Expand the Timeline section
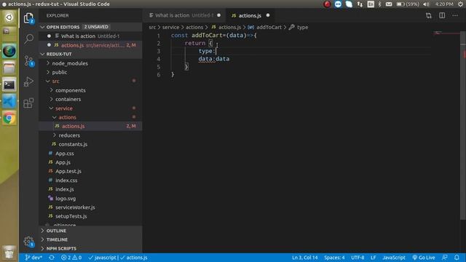The image size is (466, 262). tap(90, 239)
